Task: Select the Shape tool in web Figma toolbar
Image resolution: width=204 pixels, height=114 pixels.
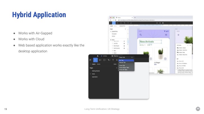Action: 121,23
